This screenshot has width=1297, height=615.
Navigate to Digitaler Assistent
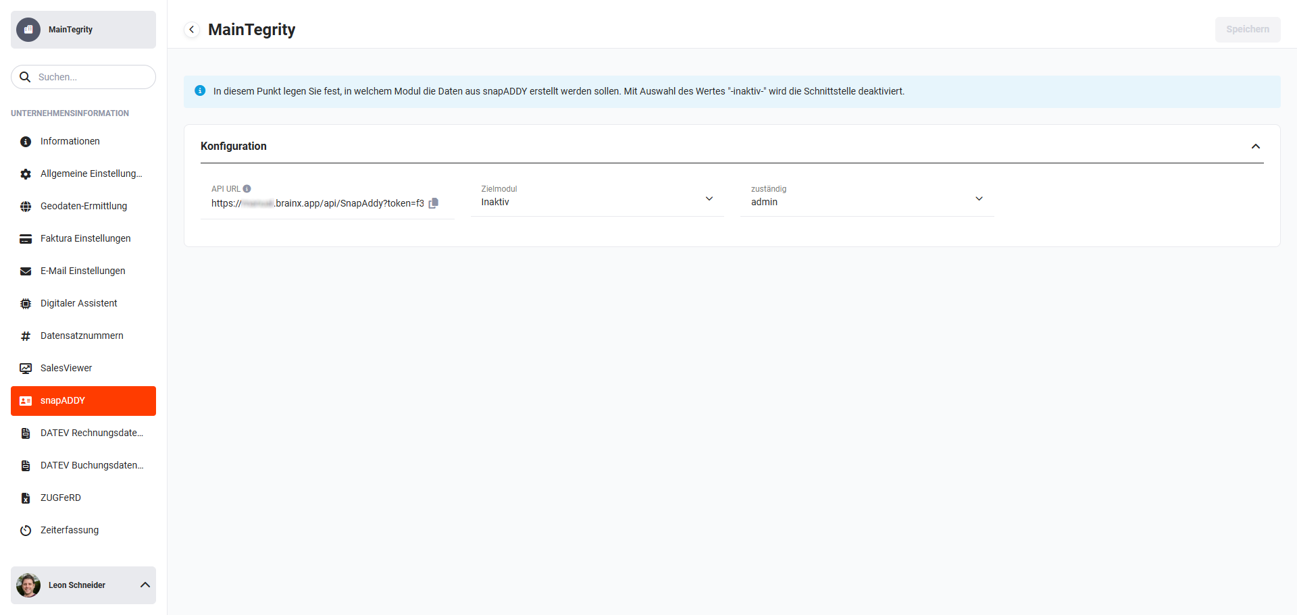click(x=84, y=304)
